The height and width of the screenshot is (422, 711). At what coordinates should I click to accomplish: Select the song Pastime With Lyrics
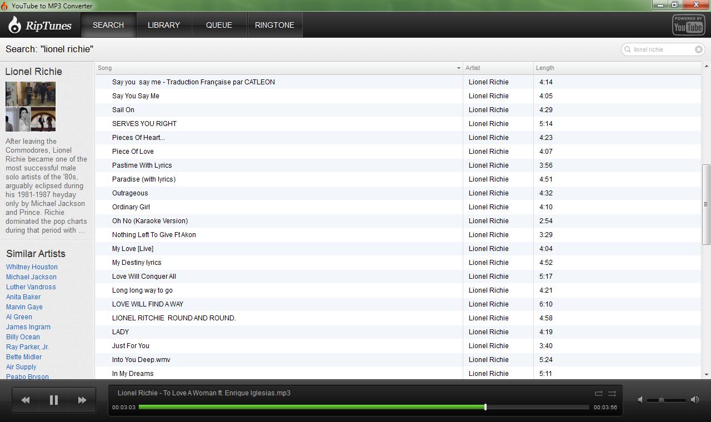[142, 165]
